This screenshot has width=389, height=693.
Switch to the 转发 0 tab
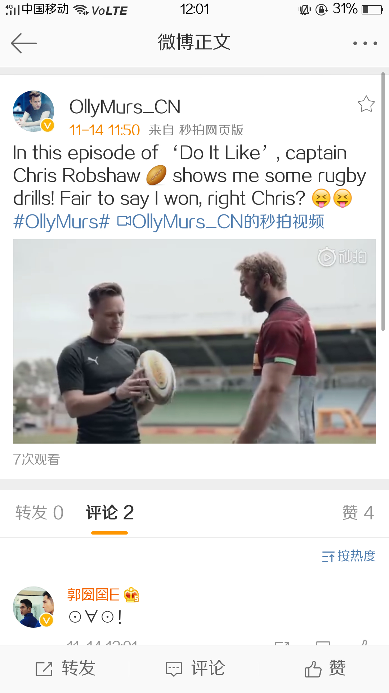(x=39, y=513)
